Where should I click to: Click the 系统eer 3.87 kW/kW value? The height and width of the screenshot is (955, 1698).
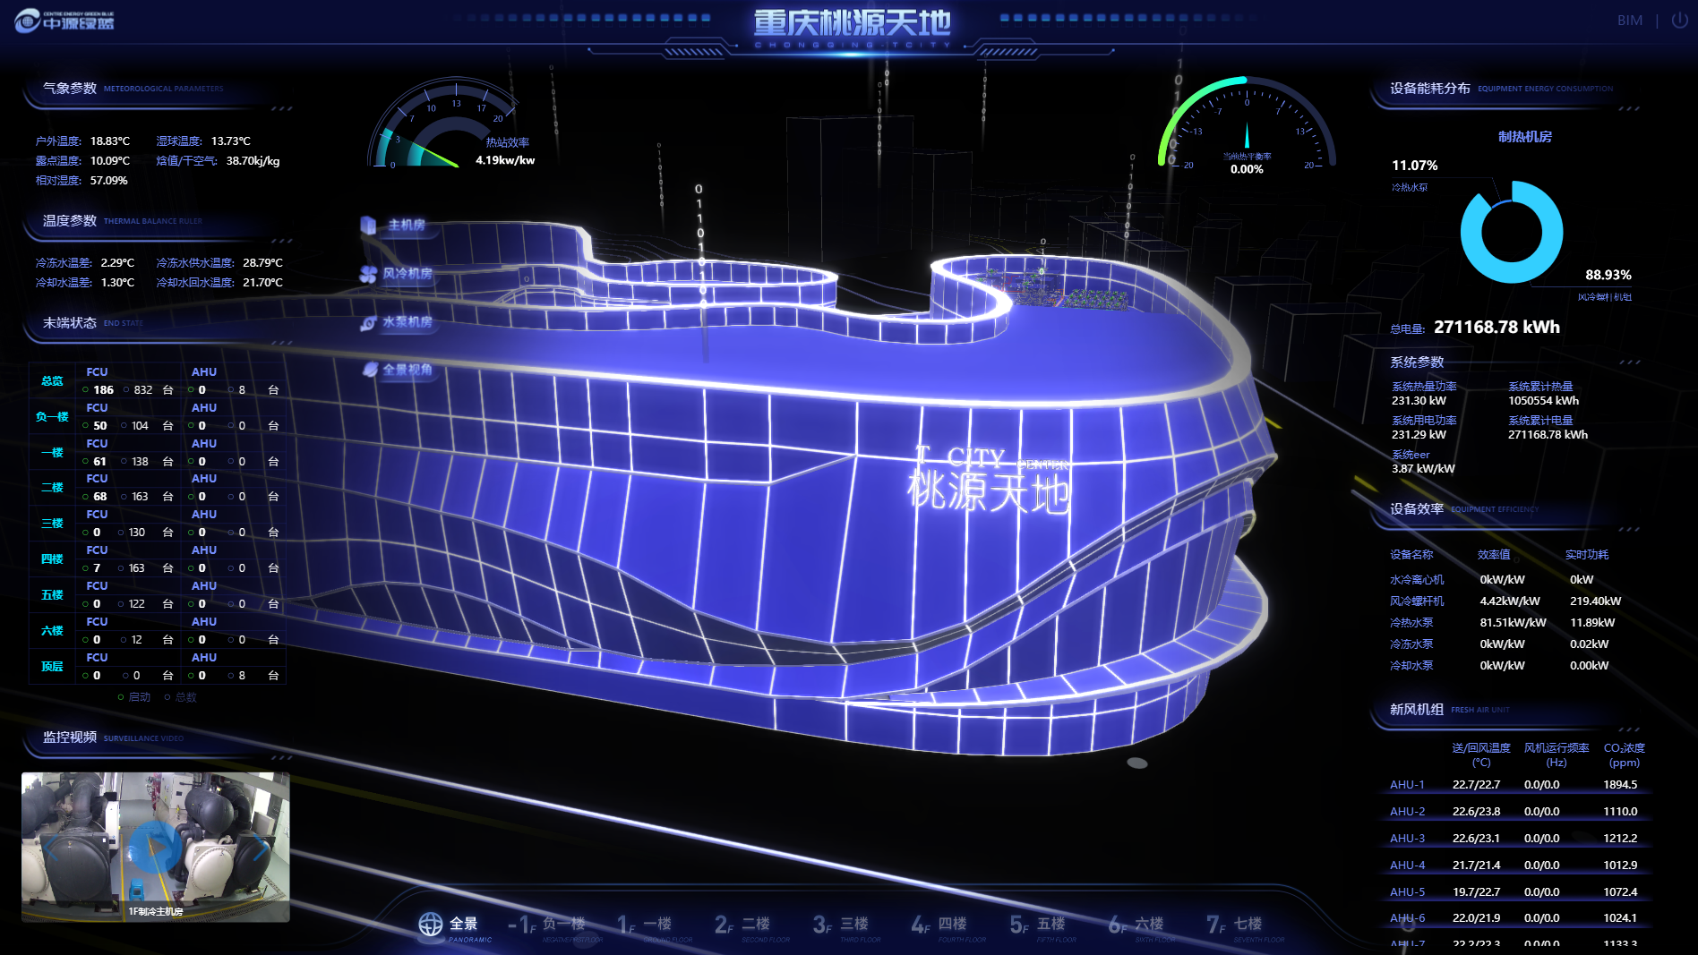1423,468
